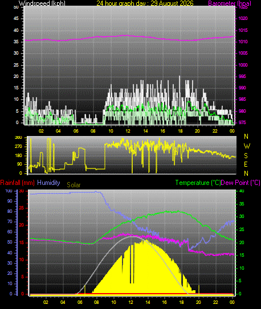
Task: Click the red '25' rainfall axis value
Action: point(21,208)
